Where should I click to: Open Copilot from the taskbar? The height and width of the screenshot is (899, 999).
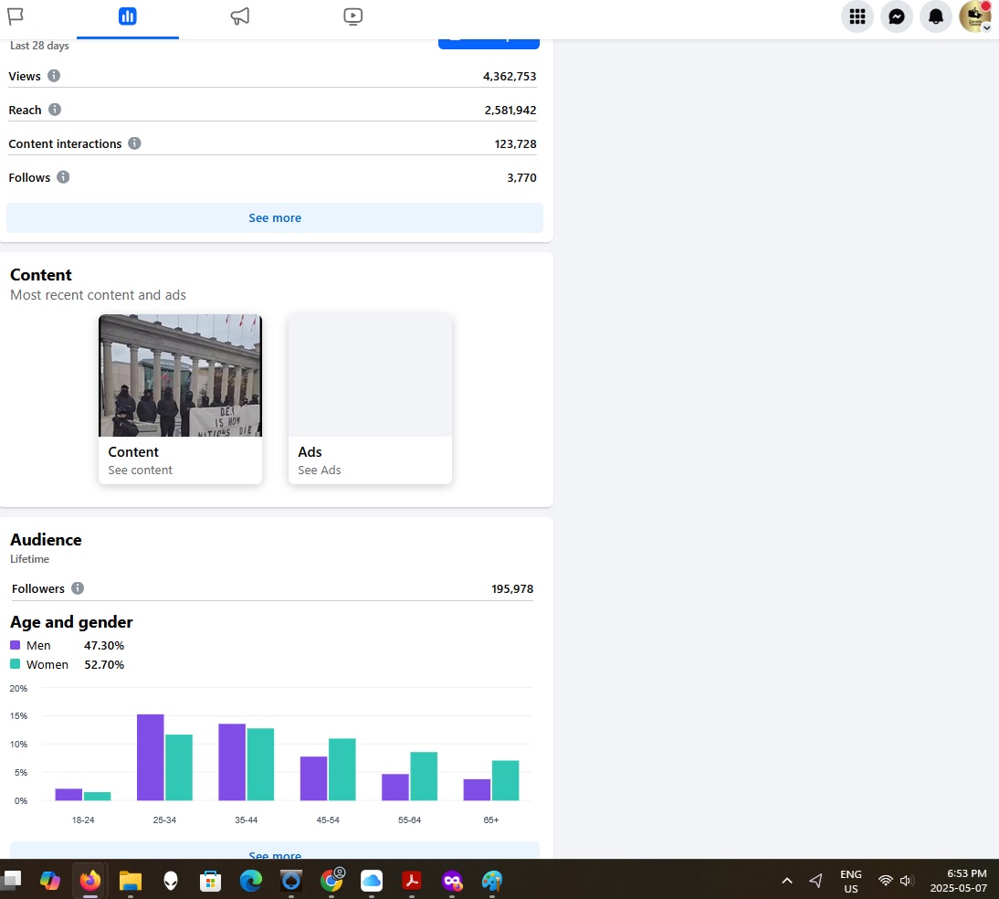[49, 881]
